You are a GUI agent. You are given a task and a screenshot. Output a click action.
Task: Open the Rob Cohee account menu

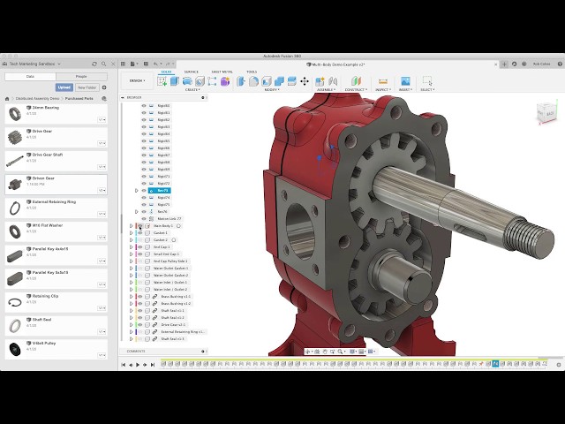point(541,64)
